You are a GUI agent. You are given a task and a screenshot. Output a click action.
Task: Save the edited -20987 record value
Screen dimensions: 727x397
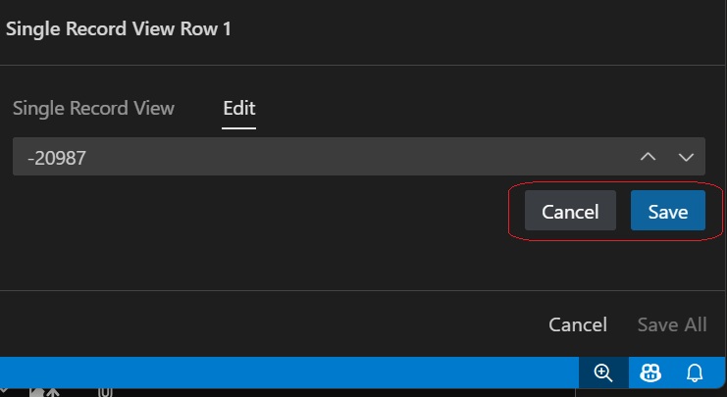click(x=667, y=211)
